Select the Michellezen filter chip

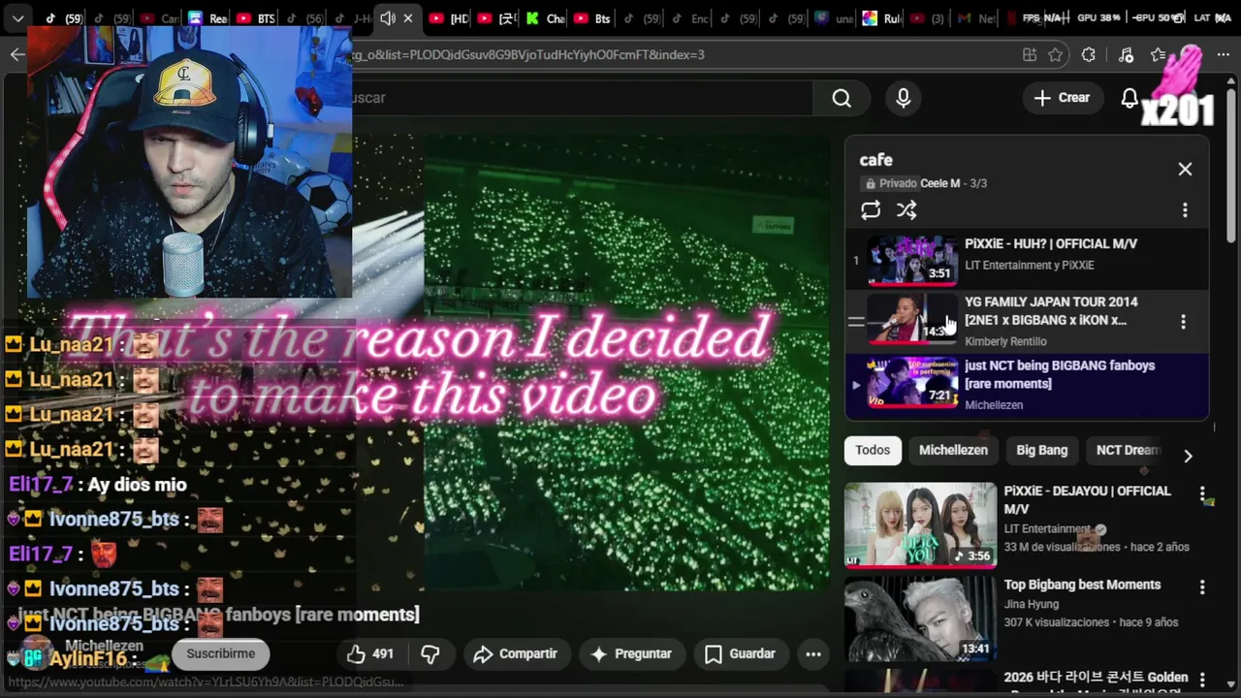click(953, 450)
